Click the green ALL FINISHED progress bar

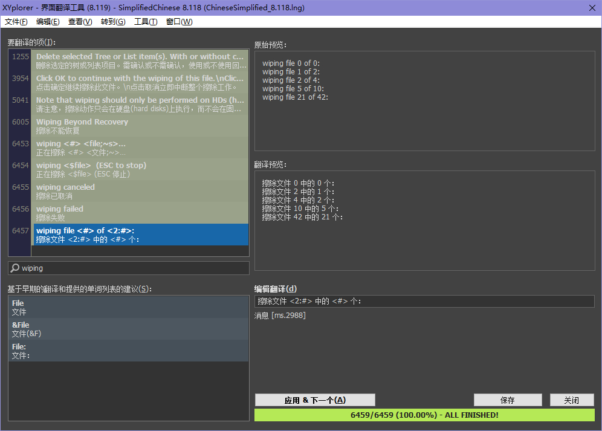[x=424, y=415]
